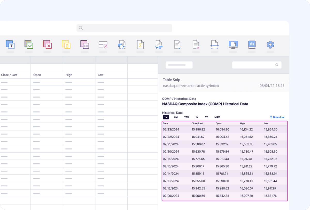Screen dimensions: 310x210
Task: Open the document viewer monitor icon
Action: [233, 45]
